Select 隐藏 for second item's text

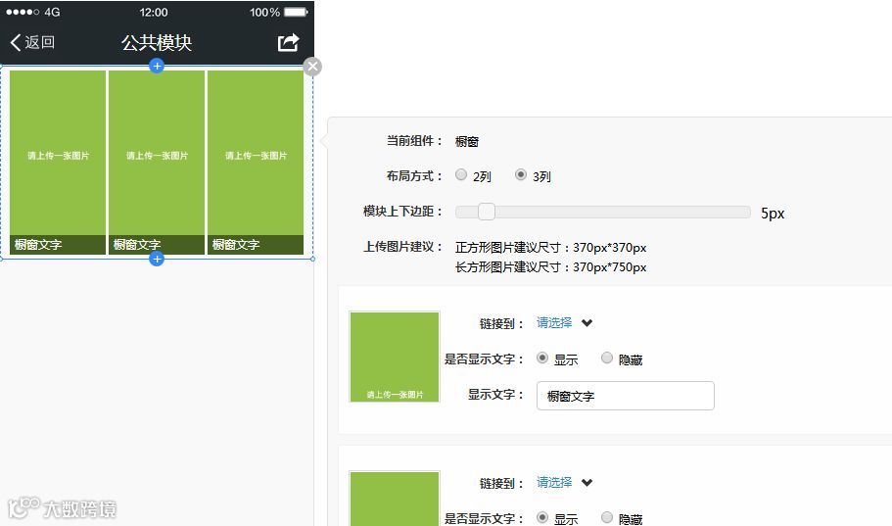(607, 517)
